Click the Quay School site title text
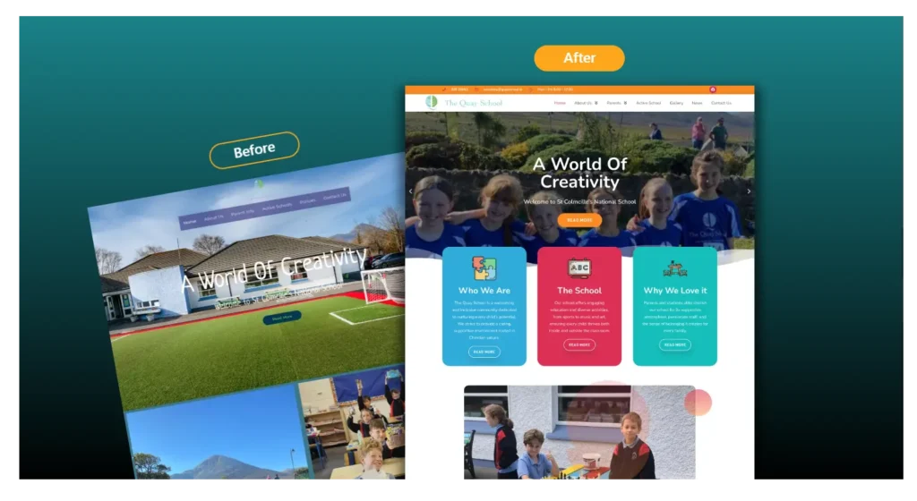917x501 pixels. pyautogui.click(x=473, y=103)
